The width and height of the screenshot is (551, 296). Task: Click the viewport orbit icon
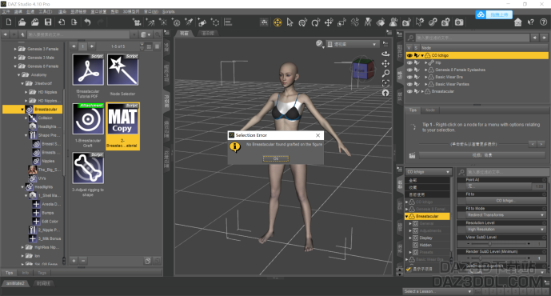[x=385, y=54]
